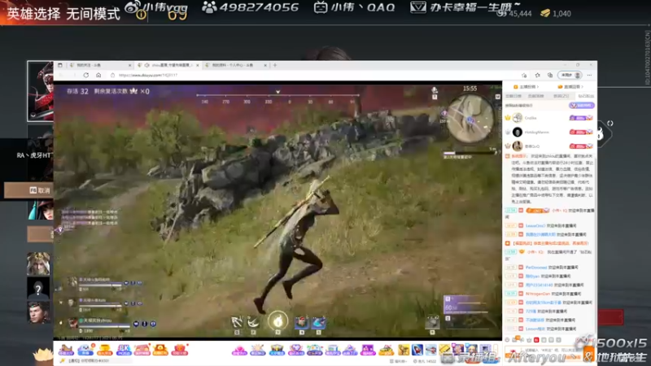Screen dimensions: 651x366
Task: Click the stream minimap in the top corner
Action: (x=471, y=118)
